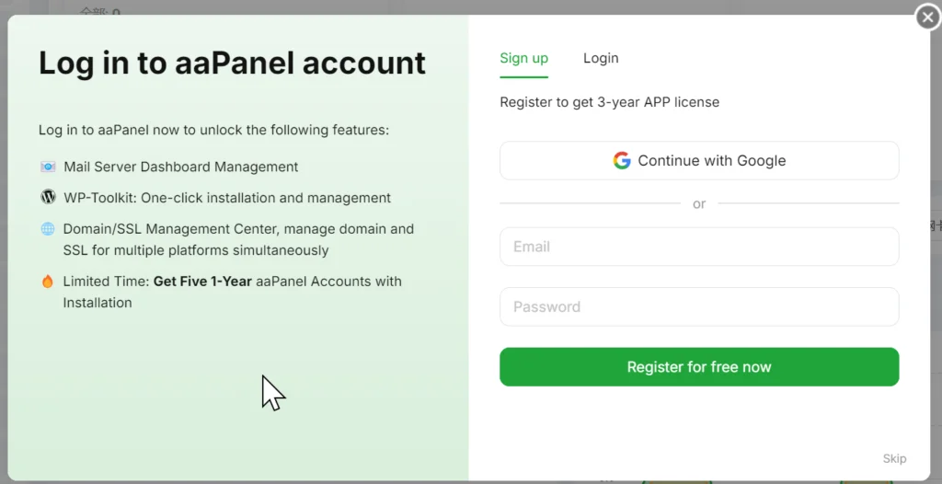Click the Domain/SSL globe icon

[48, 228]
